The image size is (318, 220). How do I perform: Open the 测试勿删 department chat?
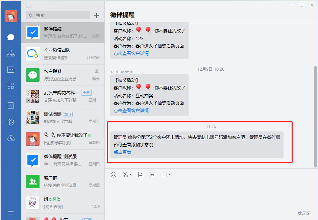click(63, 118)
